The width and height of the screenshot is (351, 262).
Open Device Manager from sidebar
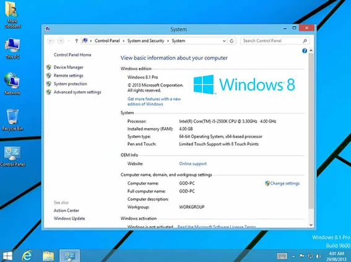click(69, 67)
